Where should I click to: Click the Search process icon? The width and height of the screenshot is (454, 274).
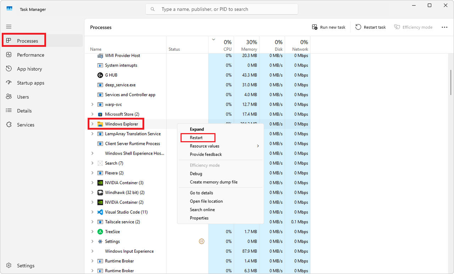(100, 163)
